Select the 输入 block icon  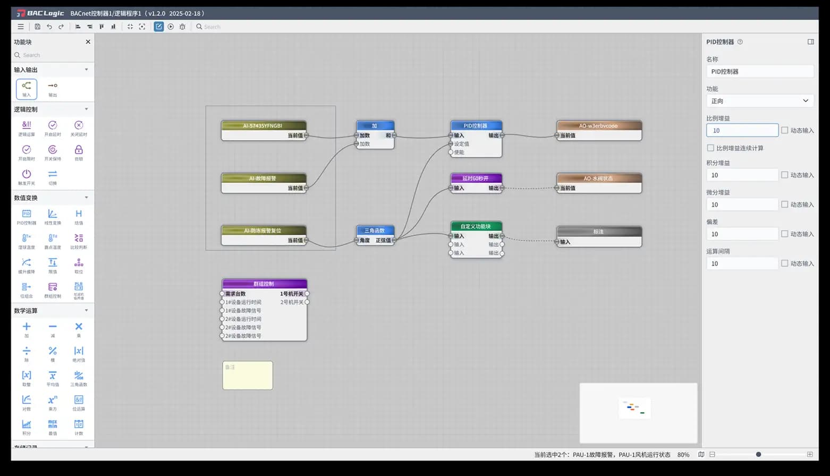tap(27, 89)
